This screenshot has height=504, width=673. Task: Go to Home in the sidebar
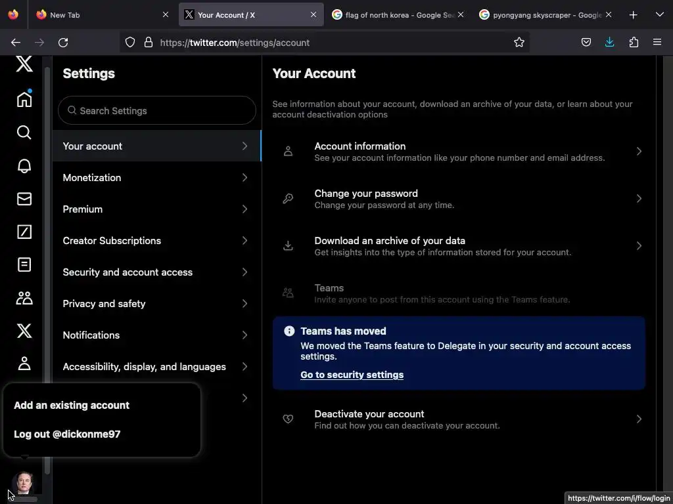24,99
